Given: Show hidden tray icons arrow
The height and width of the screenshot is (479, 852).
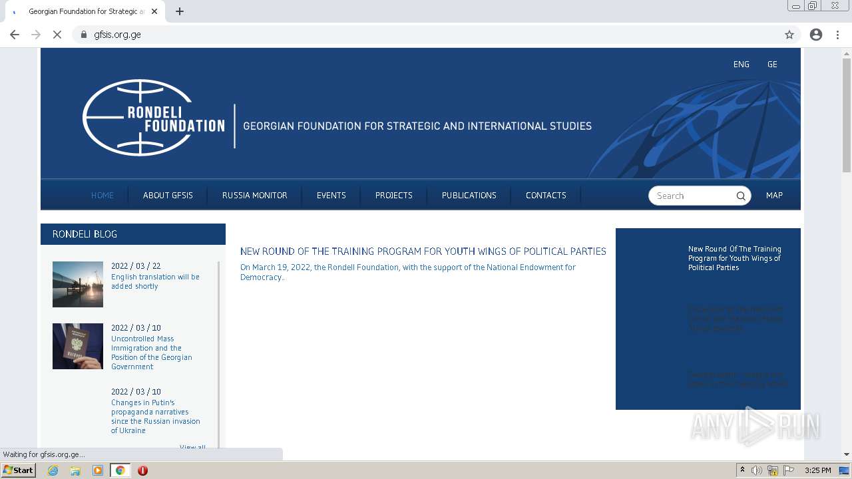Looking at the screenshot, I should [x=742, y=470].
